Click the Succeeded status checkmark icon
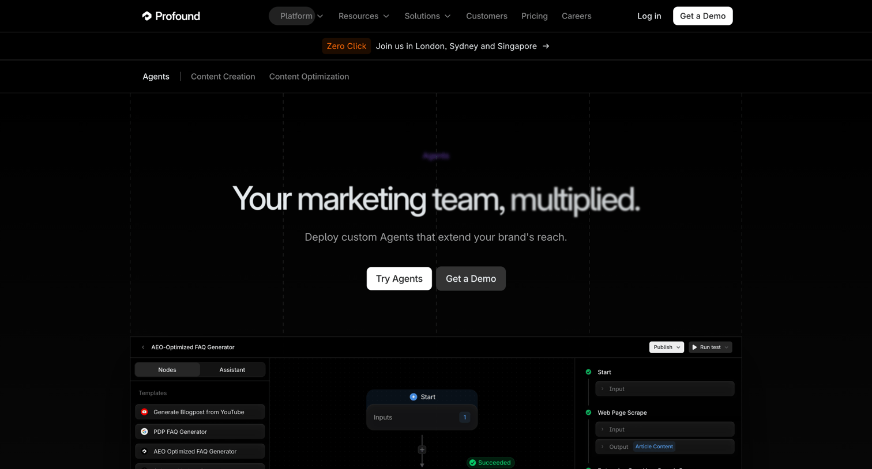 (x=472, y=463)
